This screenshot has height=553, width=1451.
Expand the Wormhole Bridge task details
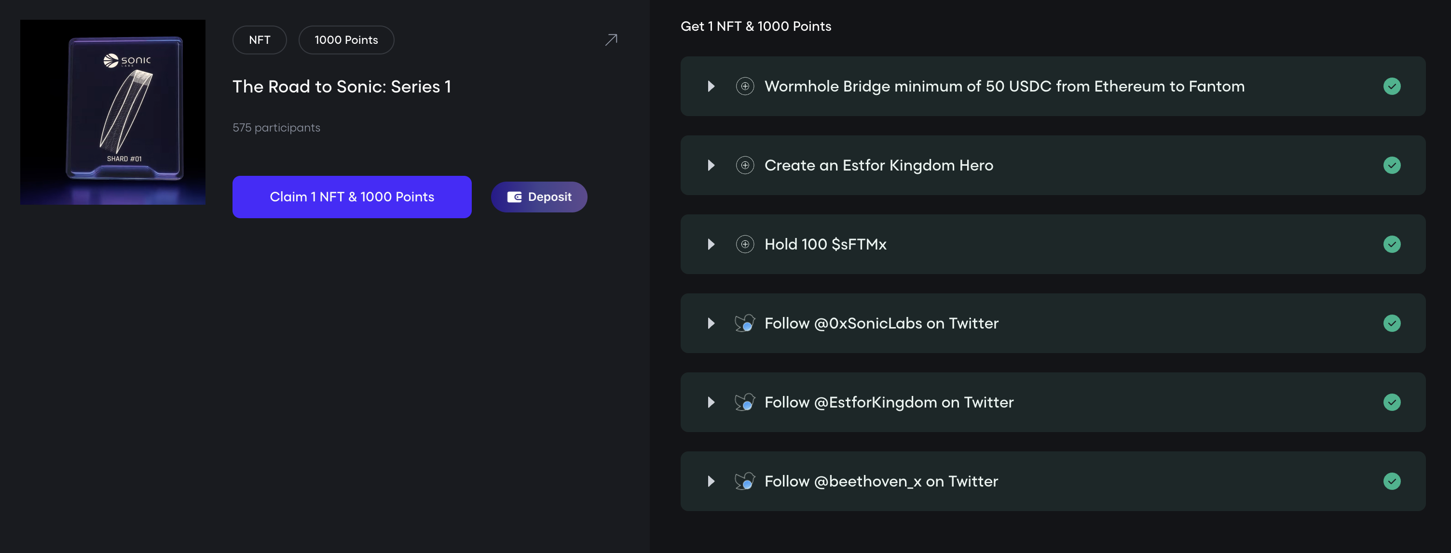point(711,86)
